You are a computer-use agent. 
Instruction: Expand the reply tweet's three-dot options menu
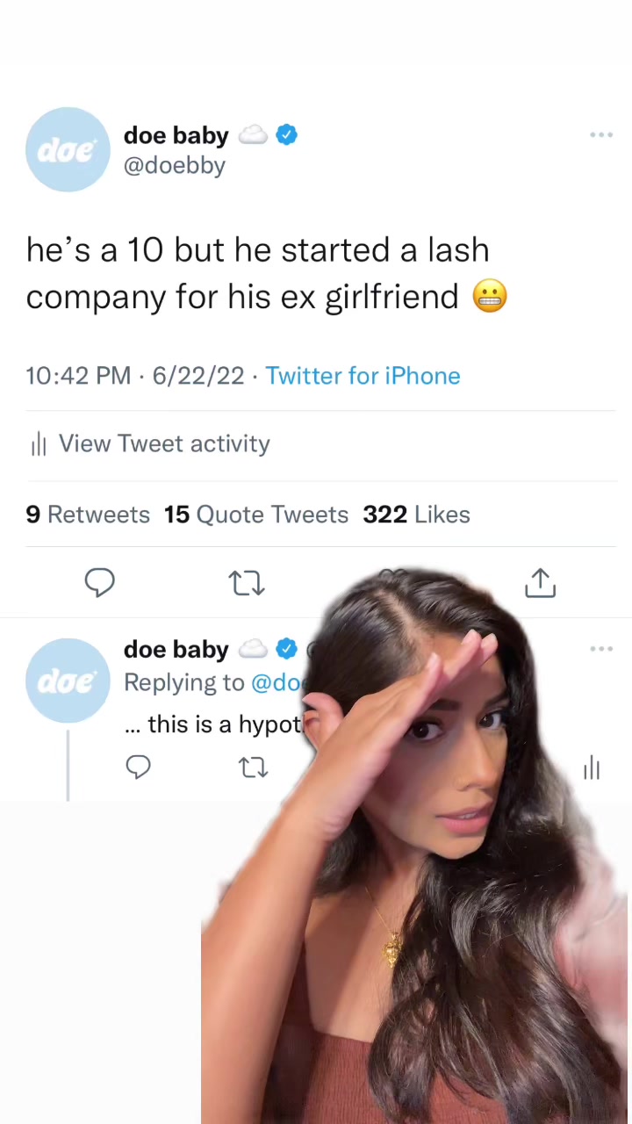click(x=601, y=649)
